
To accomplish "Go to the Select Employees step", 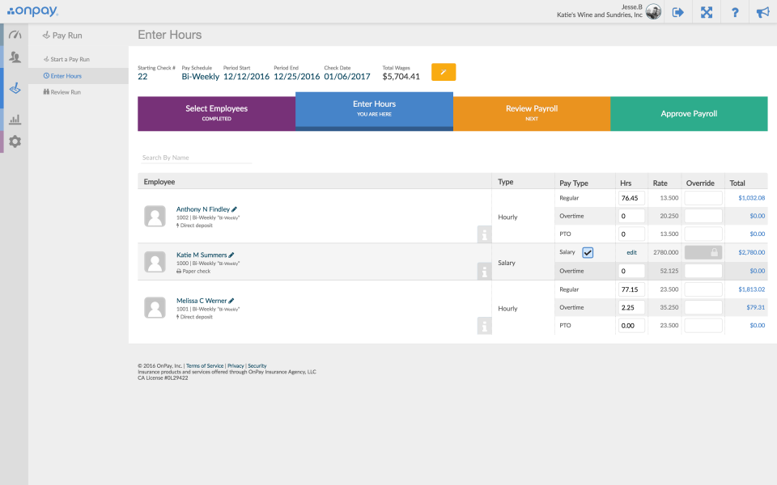I will click(217, 113).
